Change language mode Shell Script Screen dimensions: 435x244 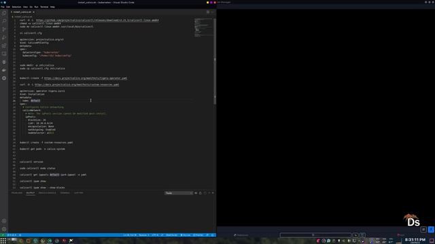(x=171, y=235)
